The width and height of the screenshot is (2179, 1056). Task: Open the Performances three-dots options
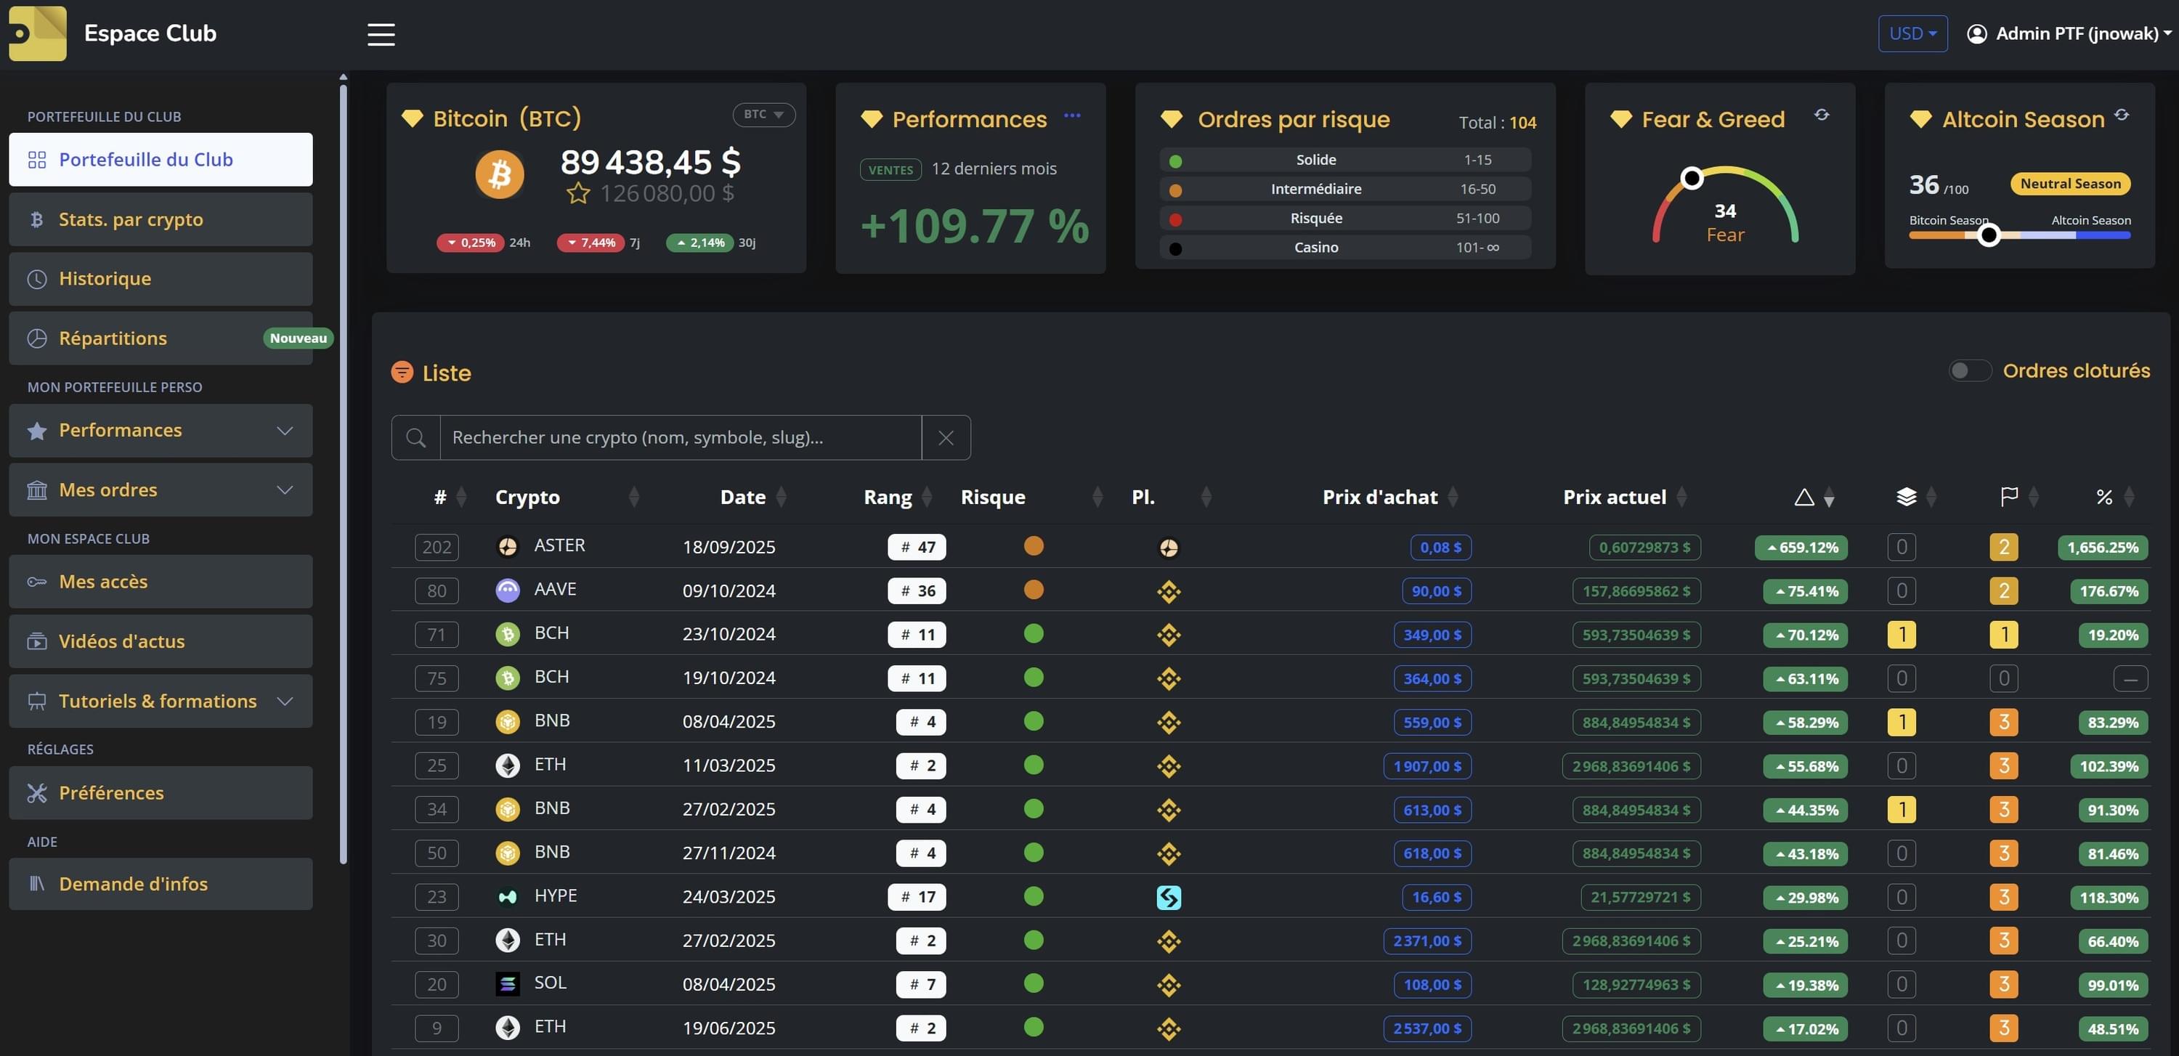1072,115
